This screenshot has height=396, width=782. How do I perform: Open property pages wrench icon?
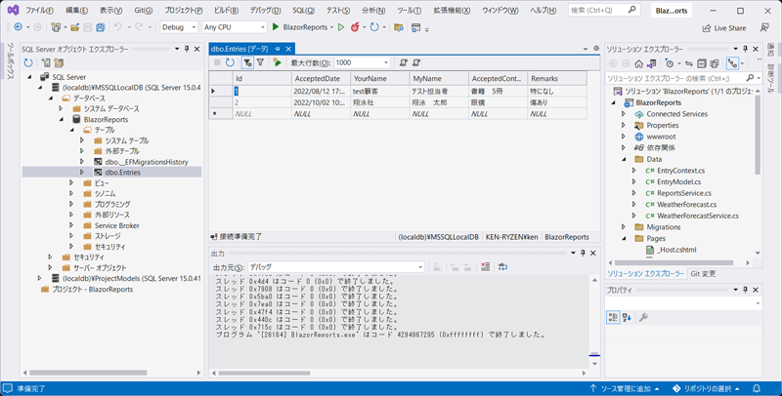click(x=643, y=317)
